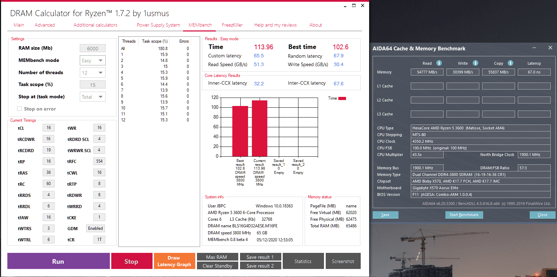Enable the Stop on error checkbox

point(20,109)
